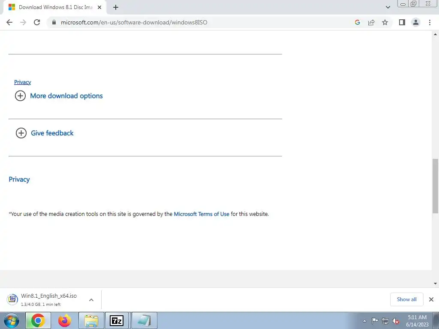Expand the Give feedback plus icon
Screen dimensions: 439x329
[x=21, y=133]
